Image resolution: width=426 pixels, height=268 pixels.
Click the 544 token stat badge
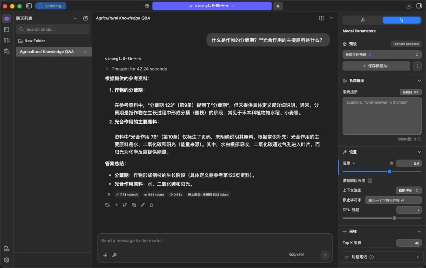pos(154,194)
